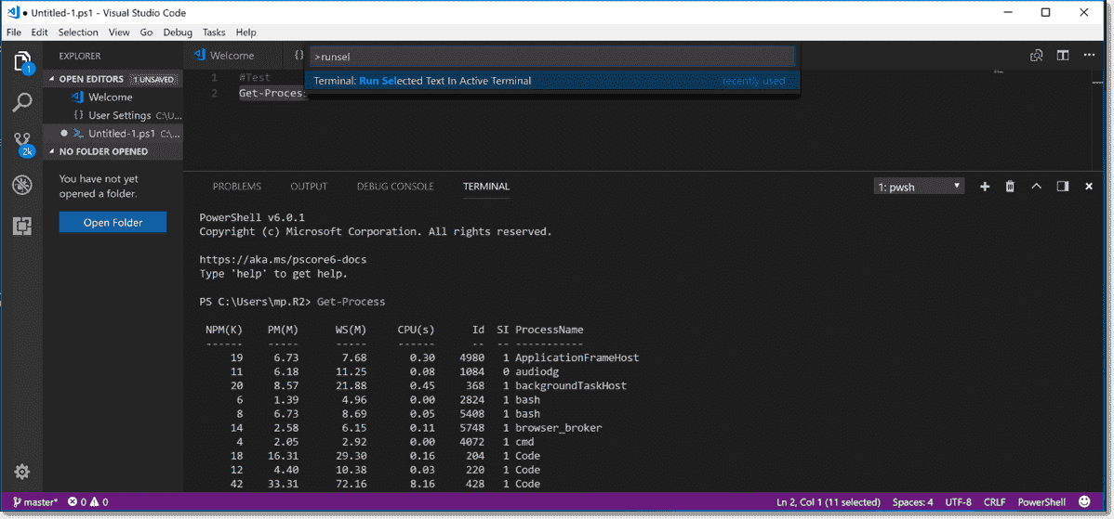Select the Welcome editor tab
The image size is (1114, 519).
pos(232,56)
